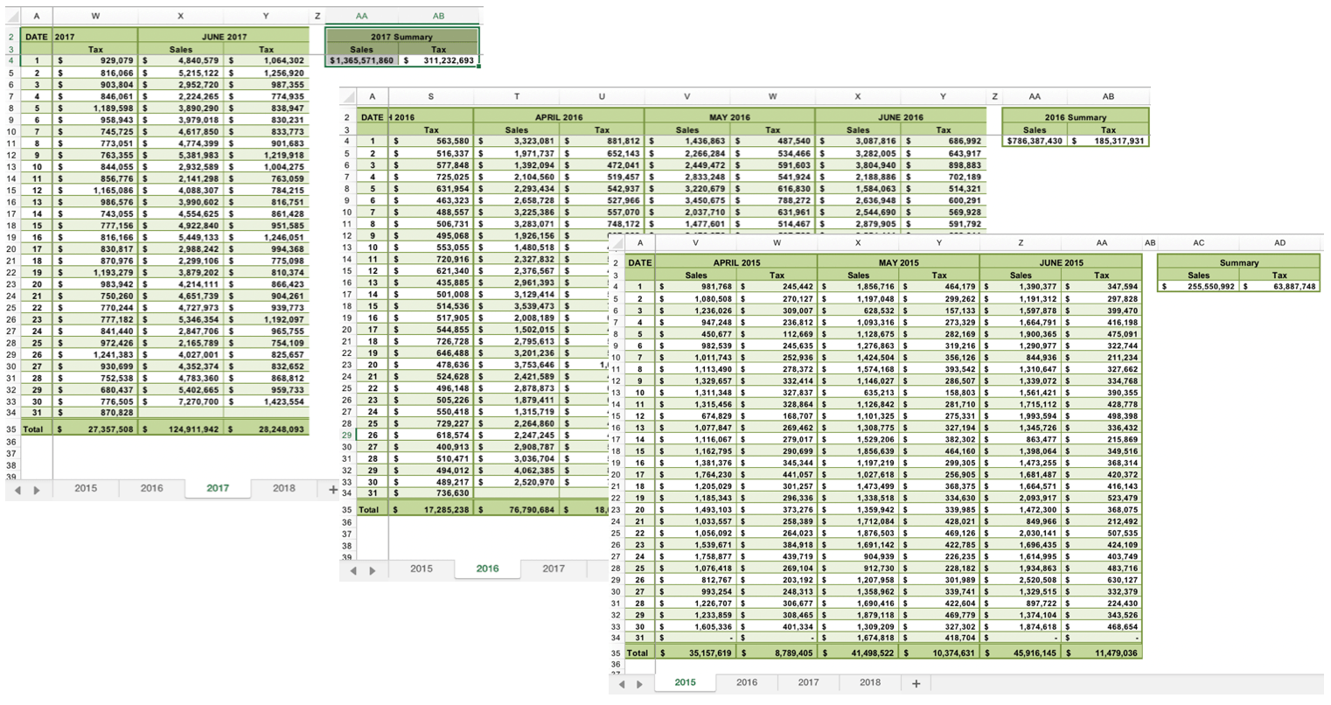Select cell showing $1,365,571,860
Image resolution: width=1331 pixels, height=705 pixels.
362,60
